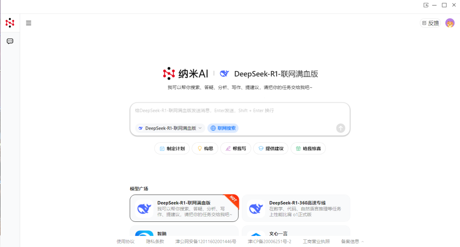Toggle the hamburger menu icon
This screenshot has height=247, width=460.
click(29, 23)
